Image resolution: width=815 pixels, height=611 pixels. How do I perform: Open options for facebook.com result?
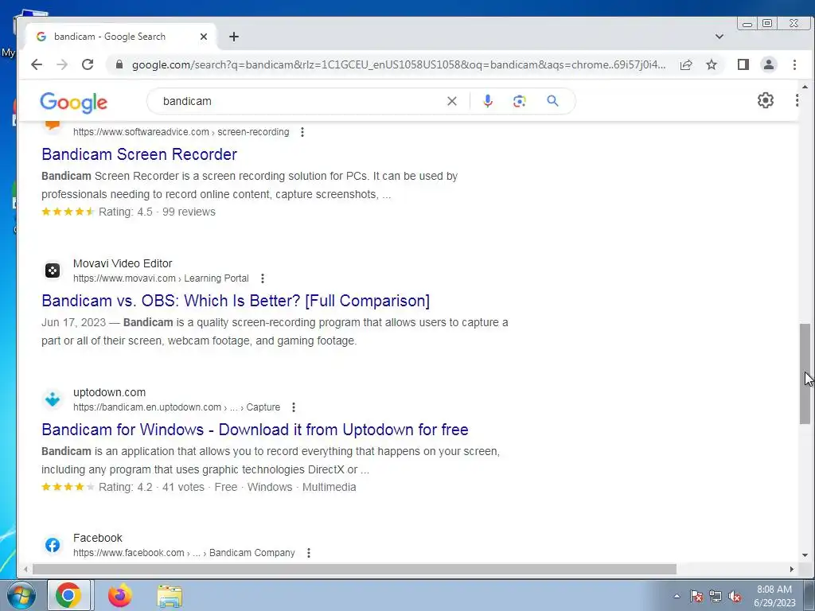(x=308, y=553)
